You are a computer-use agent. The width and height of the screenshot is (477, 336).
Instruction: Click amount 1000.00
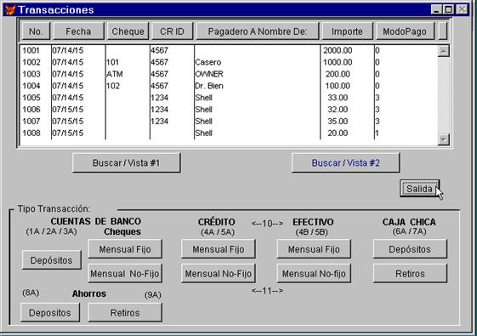pos(338,62)
